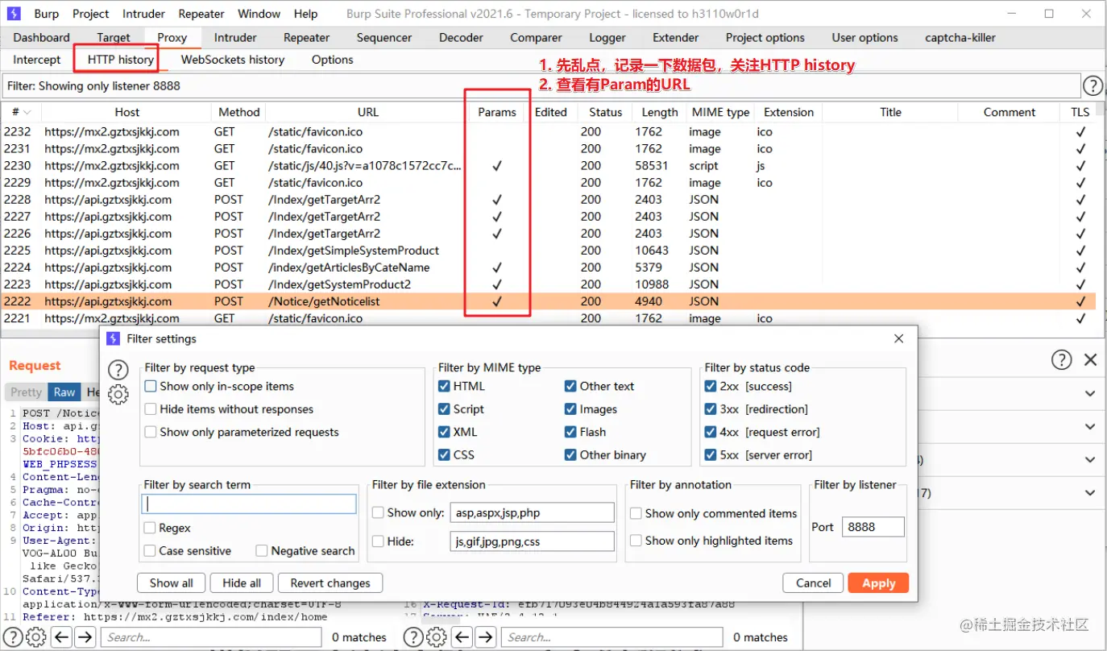Click the Show all button
Image resolution: width=1107 pixels, height=651 pixels.
coord(172,583)
